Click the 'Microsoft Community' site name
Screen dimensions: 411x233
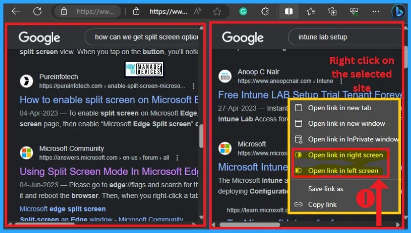71,149
